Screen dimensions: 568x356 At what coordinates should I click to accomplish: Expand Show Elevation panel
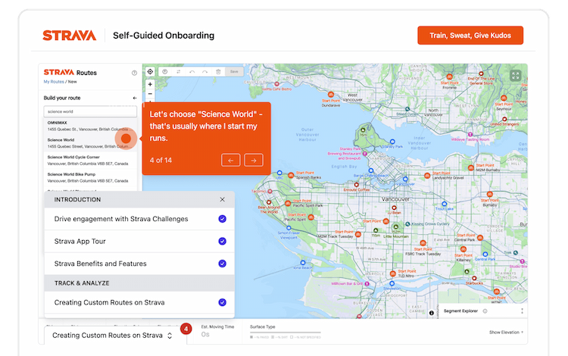505,333
